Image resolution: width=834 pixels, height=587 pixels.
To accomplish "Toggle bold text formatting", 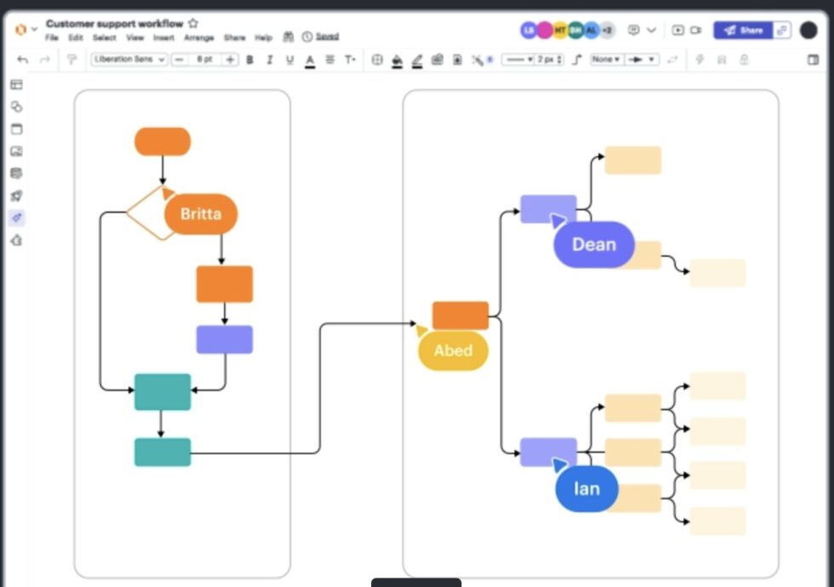I will point(249,60).
